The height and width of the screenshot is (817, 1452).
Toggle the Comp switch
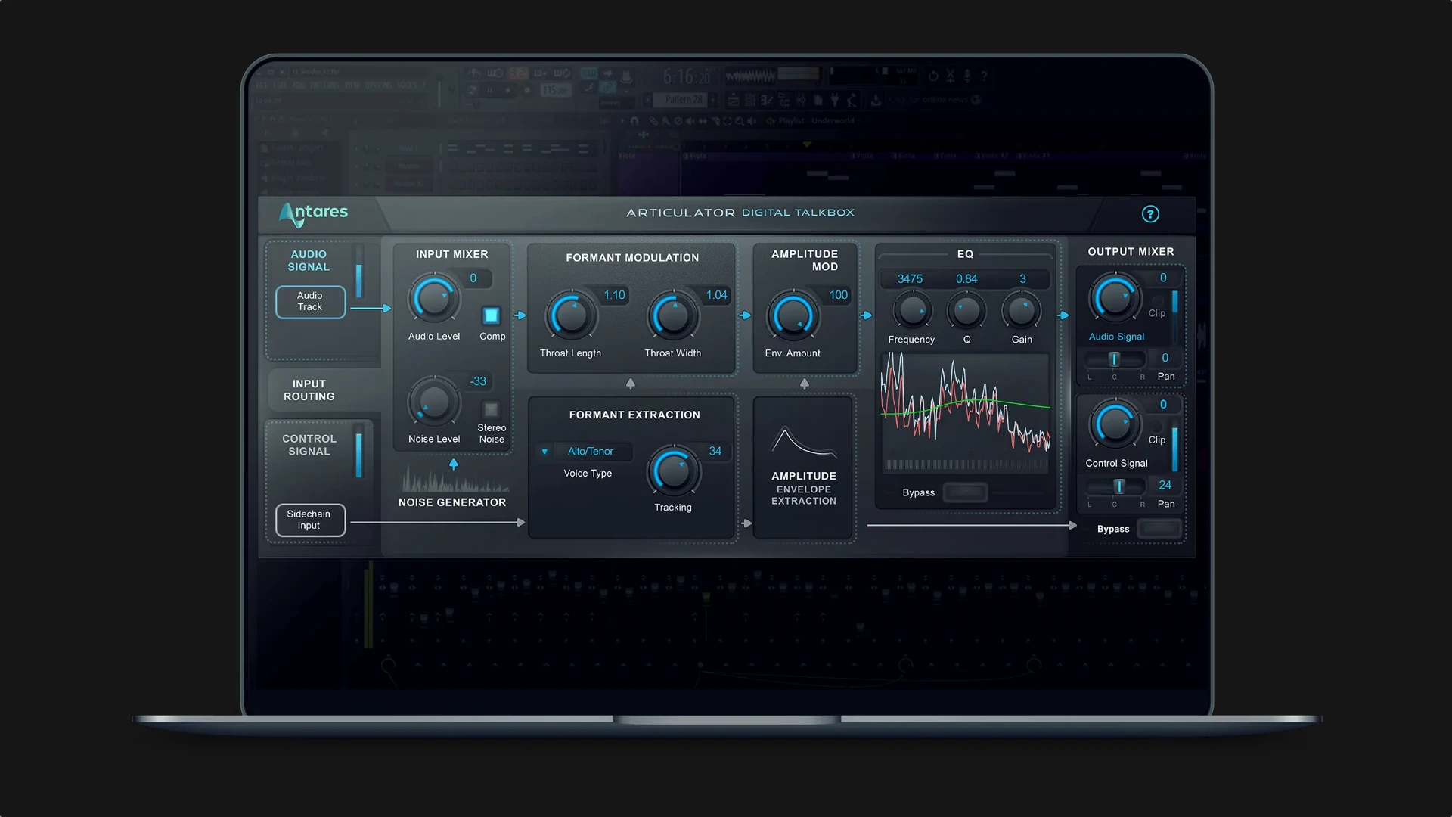click(491, 315)
